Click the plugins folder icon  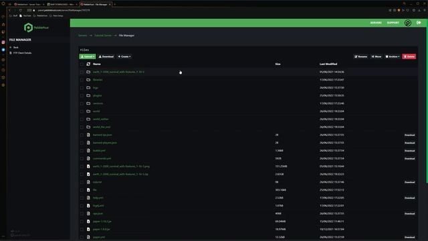point(88,96)
